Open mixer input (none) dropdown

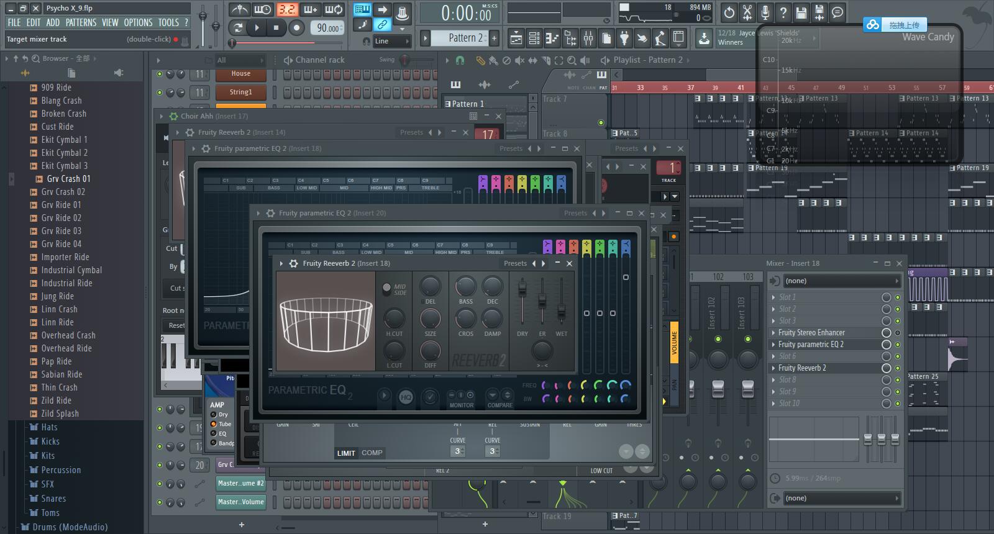tap(841, 281)
